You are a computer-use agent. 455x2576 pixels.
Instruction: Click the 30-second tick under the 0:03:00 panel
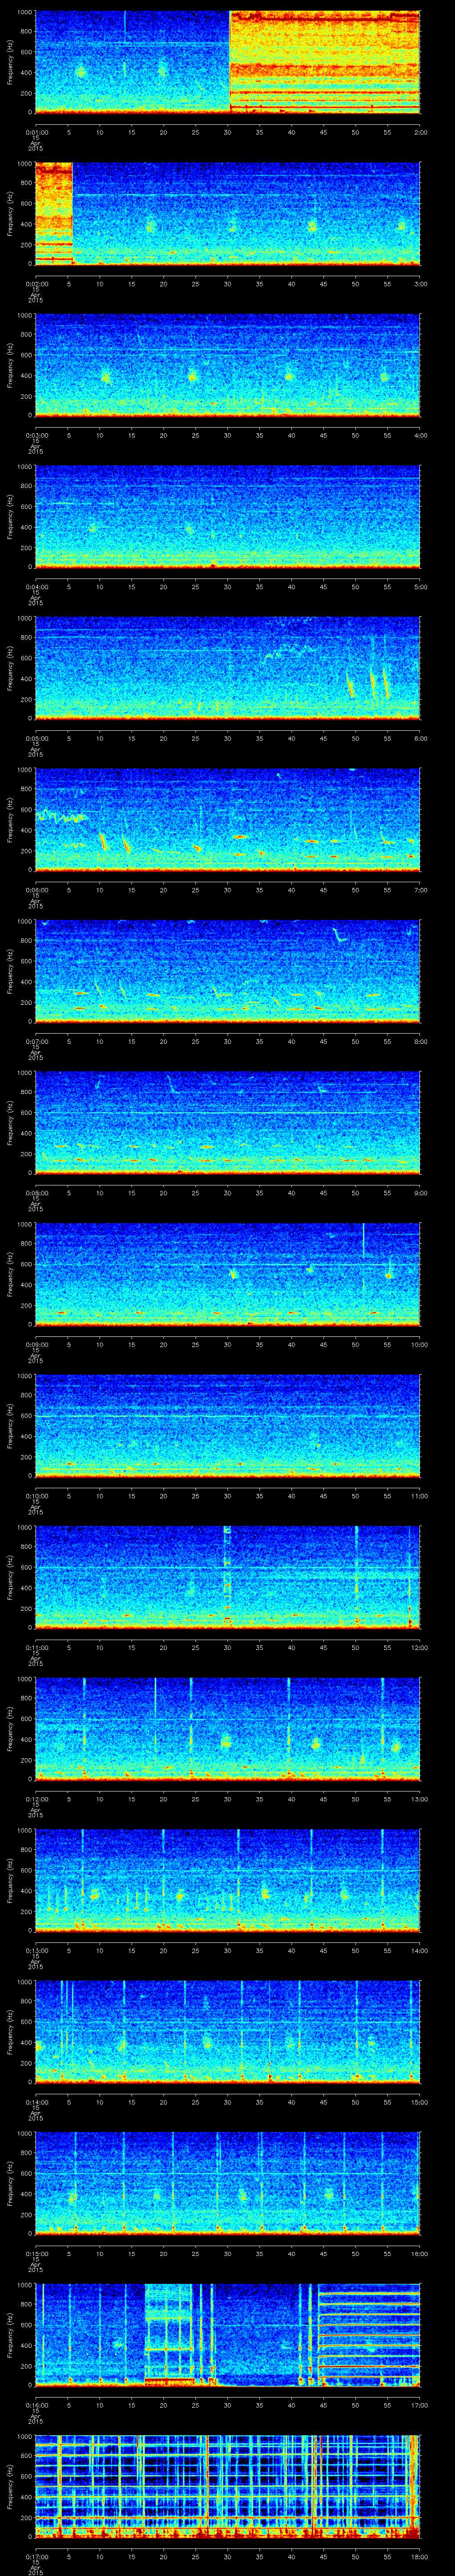[227, 435]
